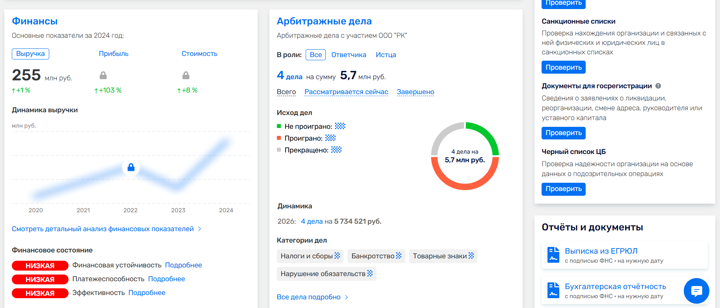The width and height of the screenshot is (720, 308).
Task: Show cases Рассматривается сейчас
Action: pyautogui.click(x=346, y=92)
